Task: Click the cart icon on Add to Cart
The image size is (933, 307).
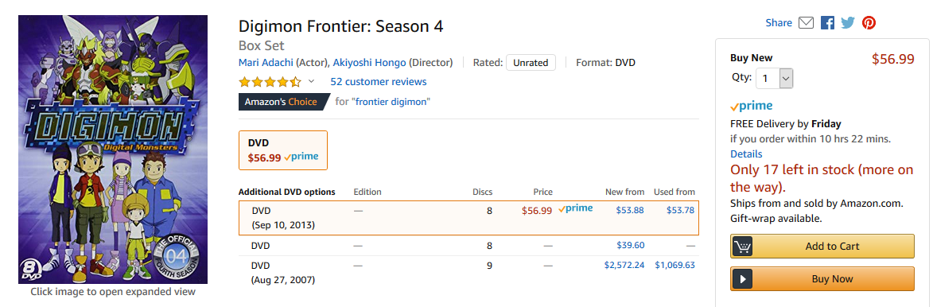Action: coord(742,247)
